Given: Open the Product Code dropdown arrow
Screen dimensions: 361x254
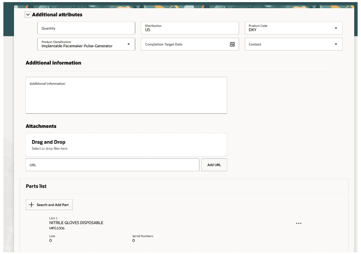Looking at the screenshot, I should pos(336,28).
